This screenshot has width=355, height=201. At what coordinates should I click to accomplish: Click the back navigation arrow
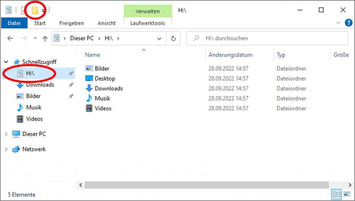tap(10, 39)
